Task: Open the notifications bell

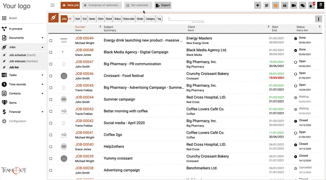Action: (311, 5)
